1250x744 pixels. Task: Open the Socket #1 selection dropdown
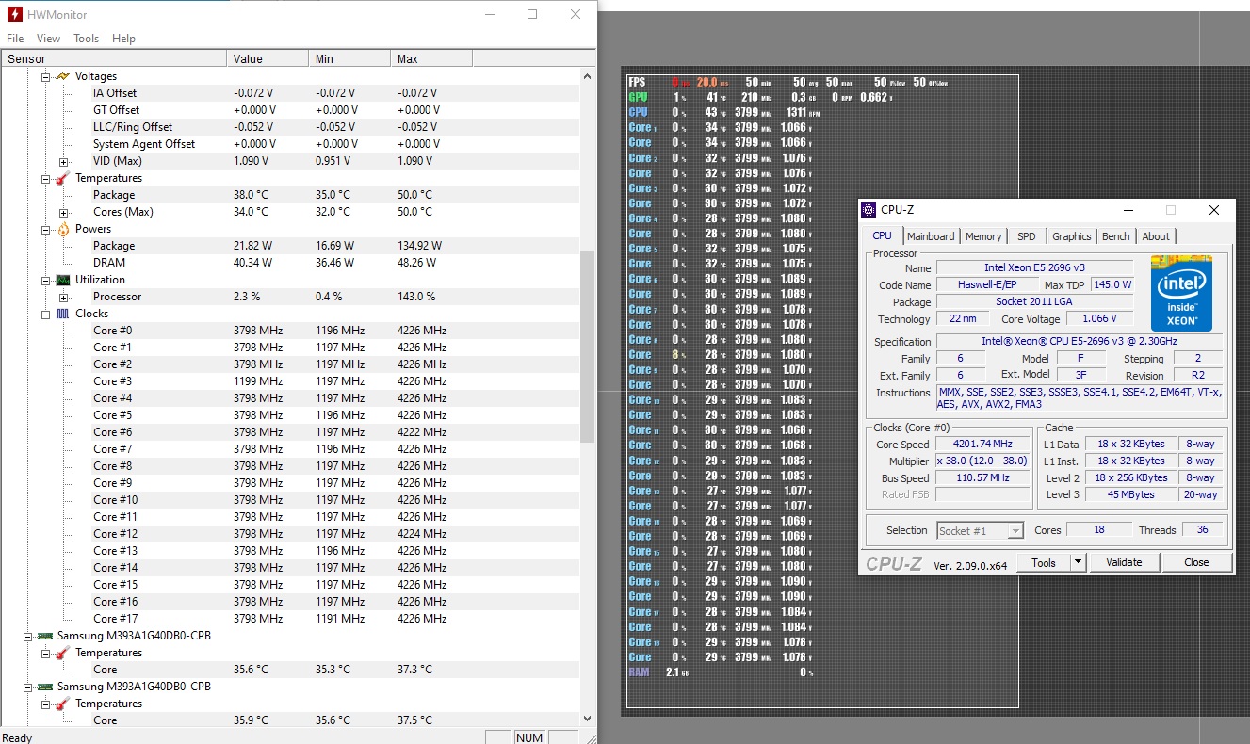(x=1015, y=531)
